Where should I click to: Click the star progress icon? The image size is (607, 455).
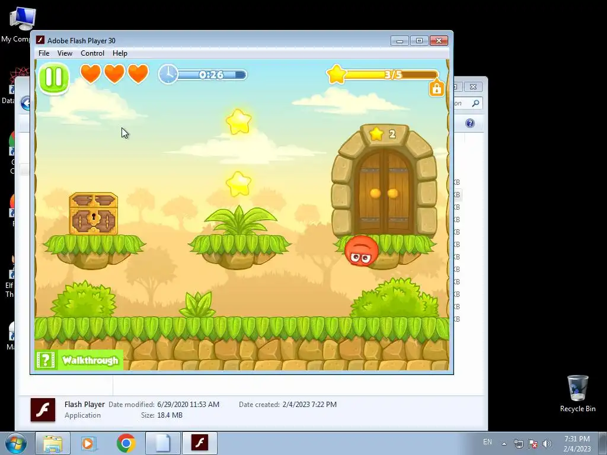[x=337, y=74]
